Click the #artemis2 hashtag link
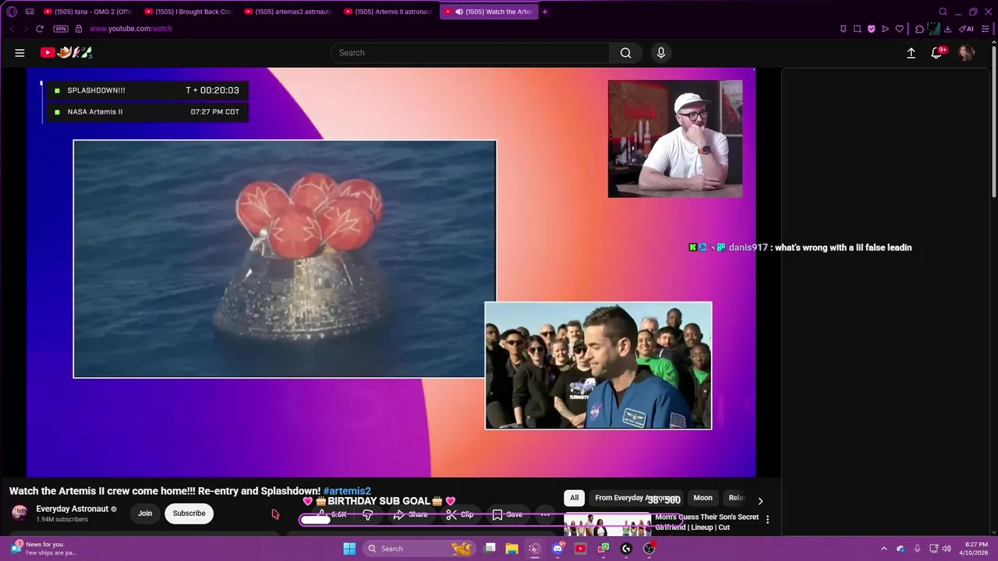 point(347,491)
